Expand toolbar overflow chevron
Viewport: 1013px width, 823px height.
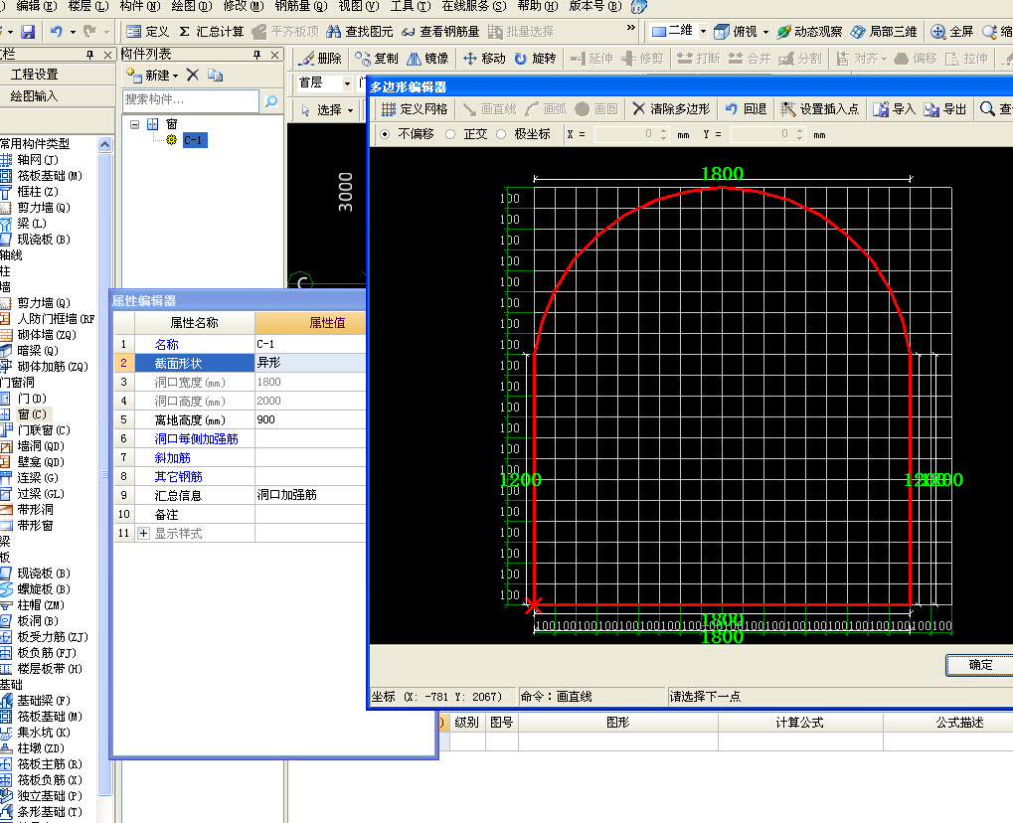pos(631,28)
